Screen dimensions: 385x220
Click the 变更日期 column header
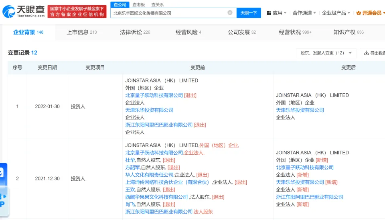47,67
